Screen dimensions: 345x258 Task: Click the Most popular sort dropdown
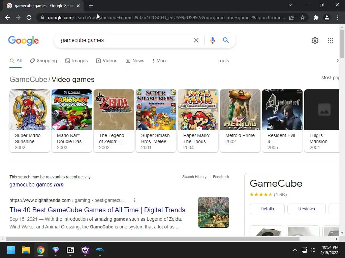(x=330, y=78)
